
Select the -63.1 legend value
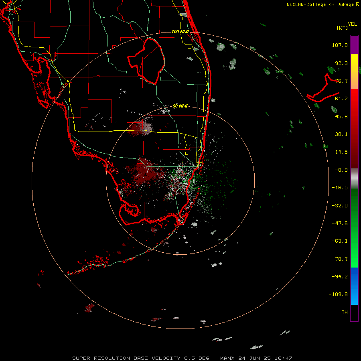[340, 241]
